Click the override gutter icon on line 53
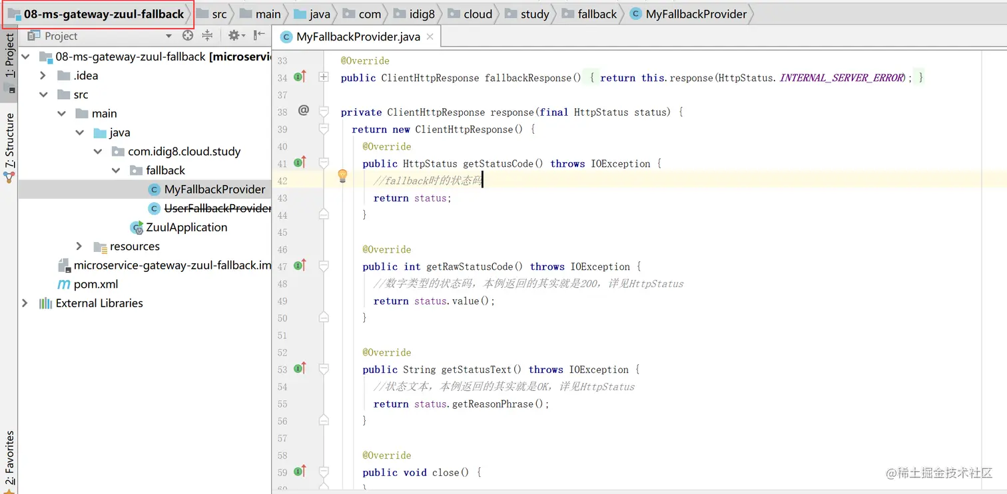Viewport: 1007px width, 494px height. [x=300, y=369]
